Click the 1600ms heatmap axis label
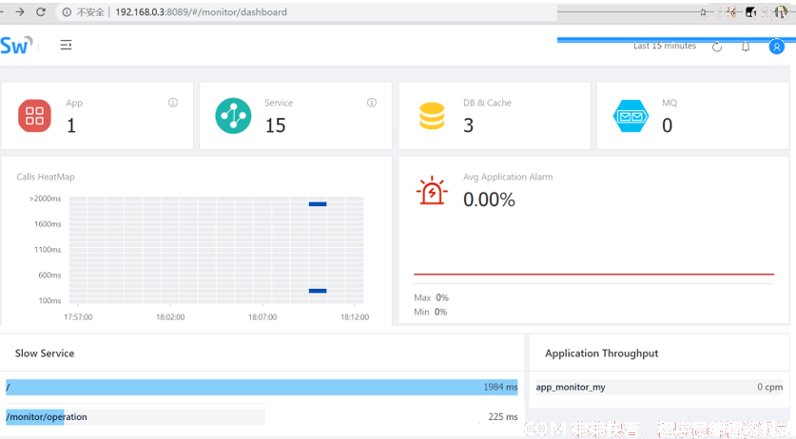The image size is (796, 439). (48, 224)
